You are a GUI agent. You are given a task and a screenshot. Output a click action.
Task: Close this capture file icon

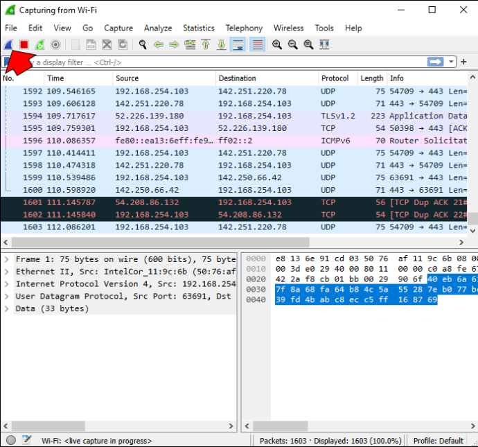coord(107,45)
